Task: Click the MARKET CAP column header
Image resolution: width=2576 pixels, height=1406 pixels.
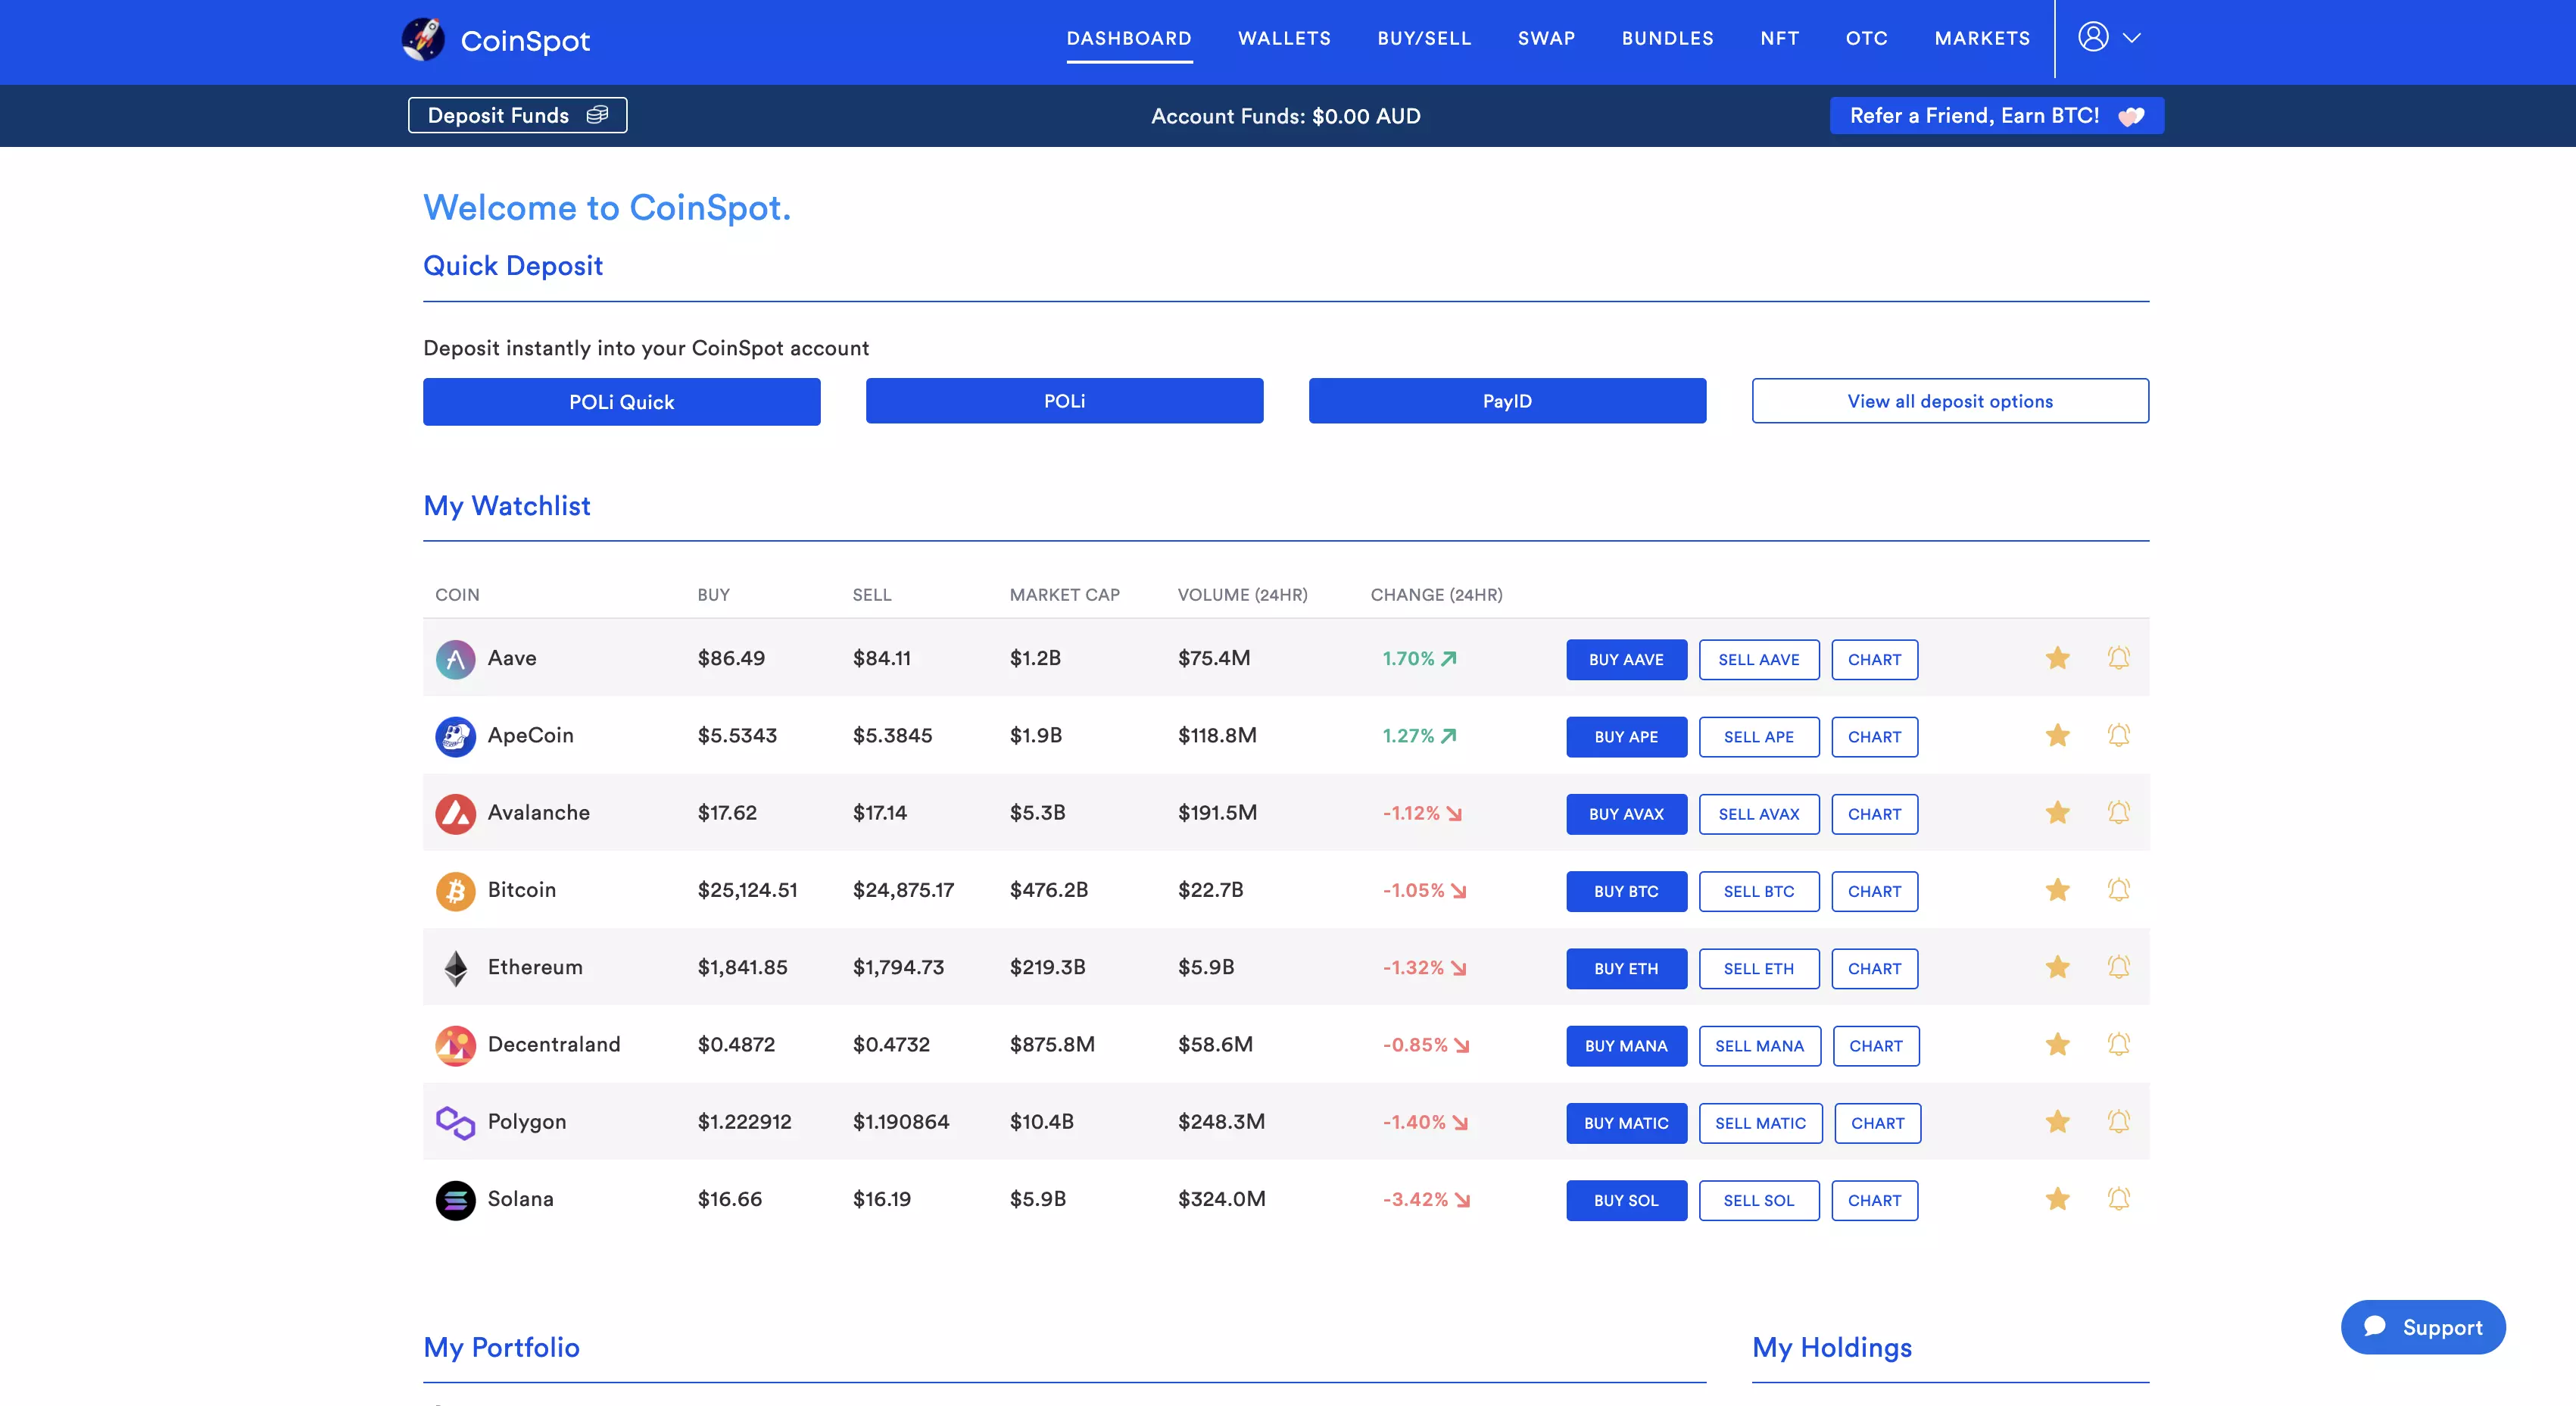Action: 1064,595
